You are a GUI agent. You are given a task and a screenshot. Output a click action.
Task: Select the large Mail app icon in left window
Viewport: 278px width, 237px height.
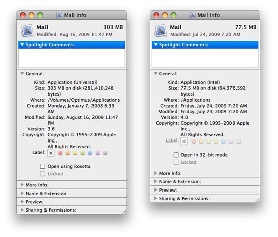(27, 31)
